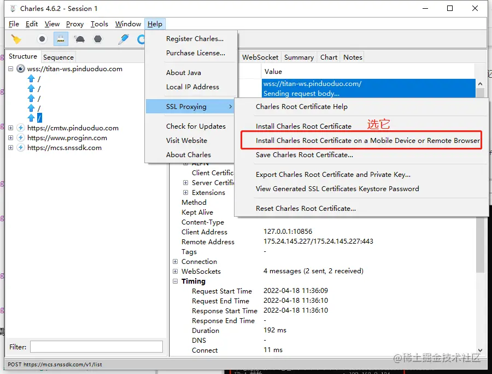Open the View menu
Viewport: 492px width, 374px height.
52,24
